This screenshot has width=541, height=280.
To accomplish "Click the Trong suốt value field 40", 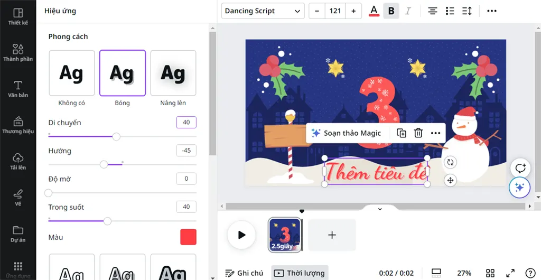I will click(x=186, y=207).
